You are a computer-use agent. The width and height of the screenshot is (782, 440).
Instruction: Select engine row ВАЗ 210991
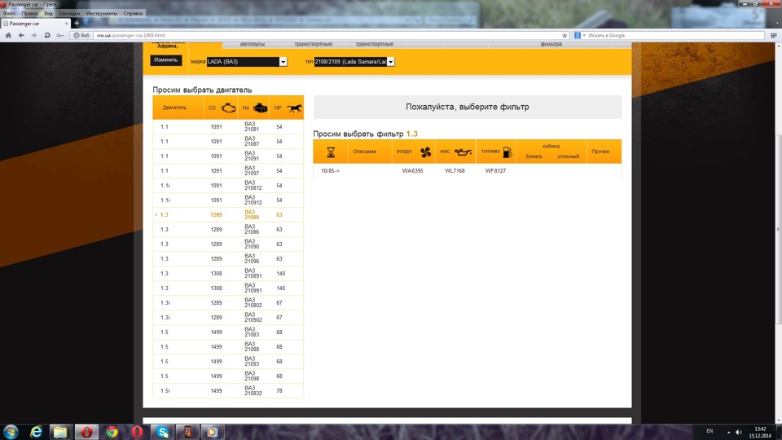tap(228, 288)
